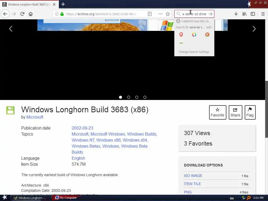Select the second carousel dot

click(129, 97)
